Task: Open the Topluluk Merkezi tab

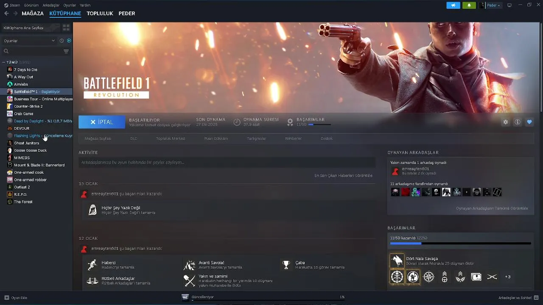Action: click(x=171, y=139)
